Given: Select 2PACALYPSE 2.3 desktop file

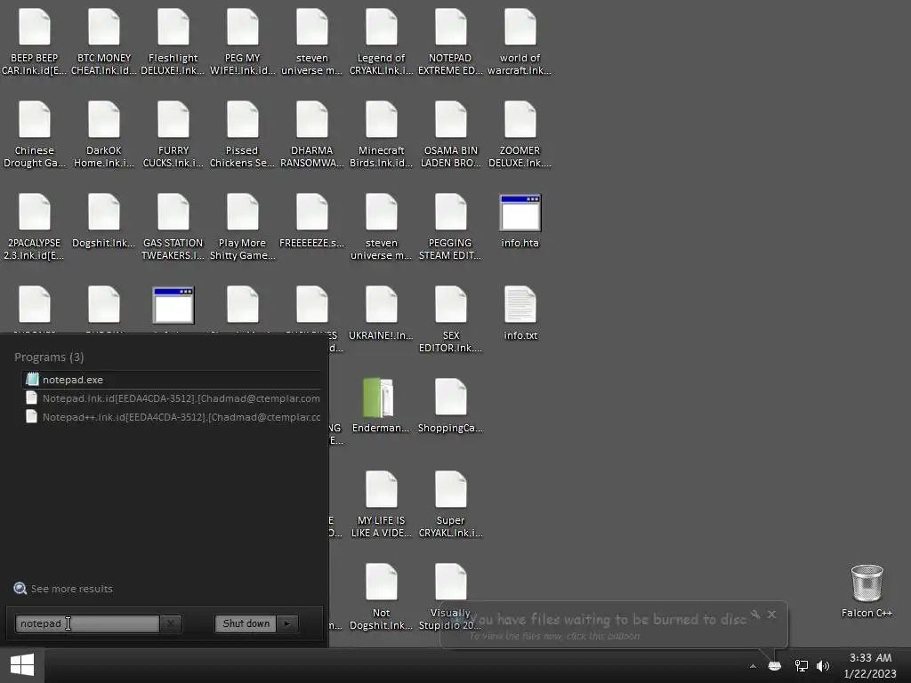Looking at the screenshot, I should (x=35, y=227).
